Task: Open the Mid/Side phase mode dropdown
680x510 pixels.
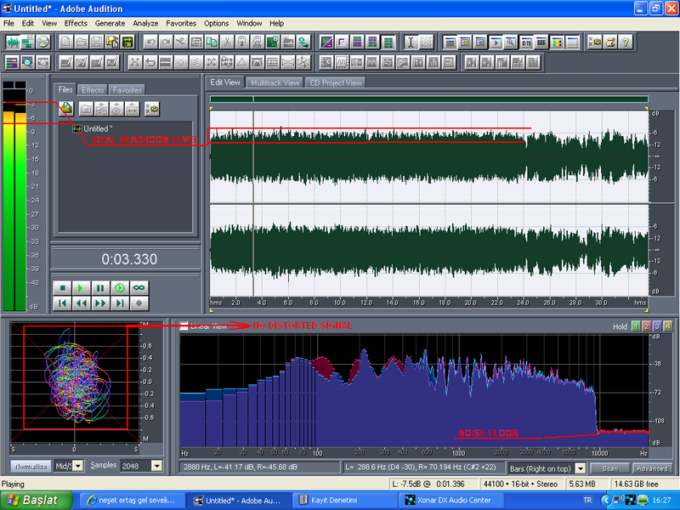Action: (x=78, y=466)
